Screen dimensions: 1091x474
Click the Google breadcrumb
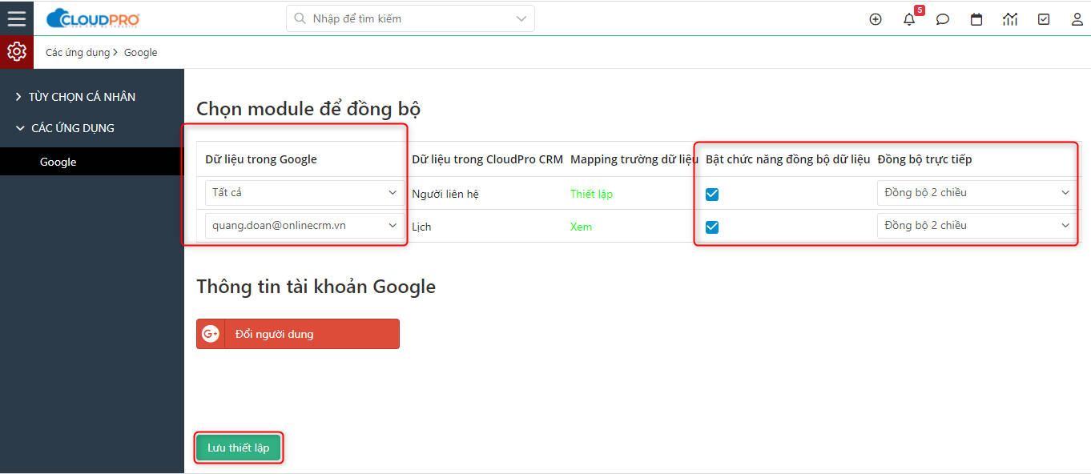pyautogui.click(x=140, y=53)
